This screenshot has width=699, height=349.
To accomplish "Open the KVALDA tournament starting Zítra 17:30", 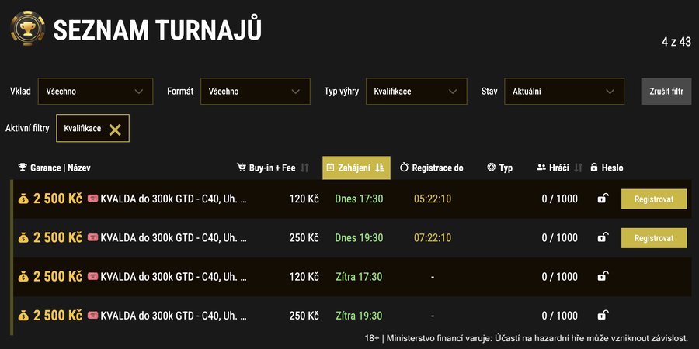I will (x=174, y=277).
